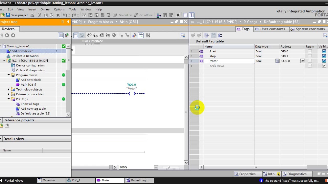
Task: Click the Monitor all glasses icon in tag table
Action: coord(214,35)
